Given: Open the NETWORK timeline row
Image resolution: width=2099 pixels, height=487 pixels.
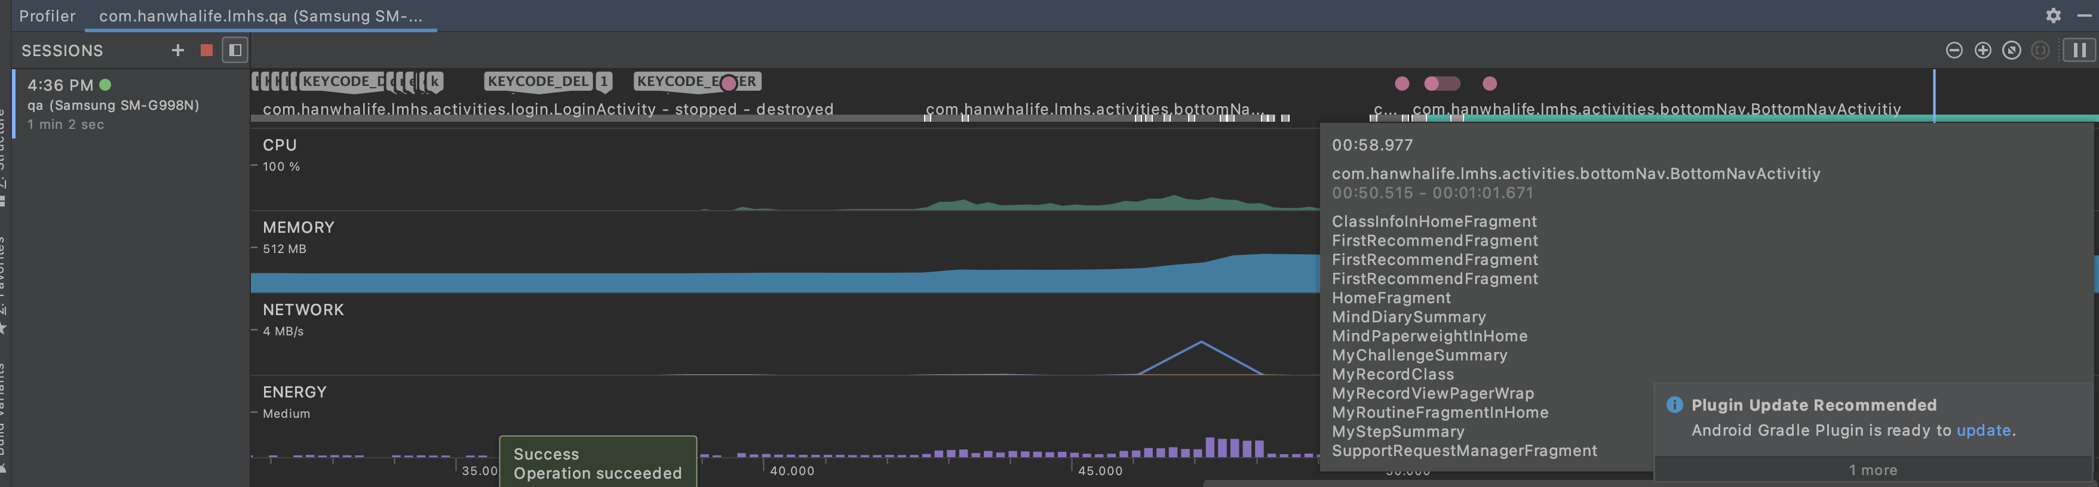Looking at the screenshot, I should pyautogui.click(x=303, y=310).
